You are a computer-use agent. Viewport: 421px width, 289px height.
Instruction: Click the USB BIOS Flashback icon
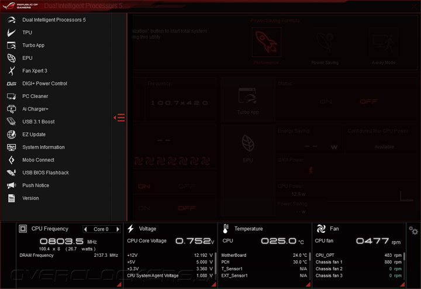pyautogui.click(x=11, y=173)
